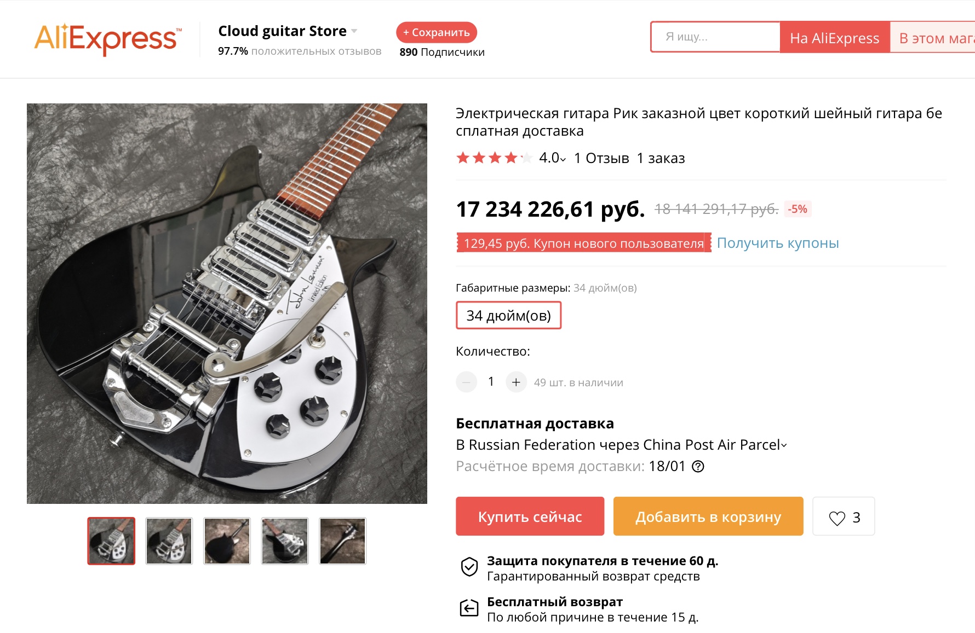Click the buyer protection shield icon
Image resolution: width=975 pixels, height=633 pixels.
pyautogui.click(x=469, y=567)
